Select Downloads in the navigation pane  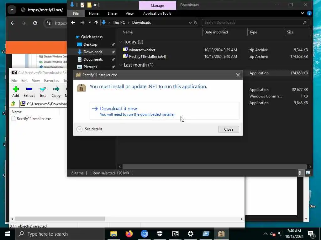pyautogui.click(x=92, y=52)
